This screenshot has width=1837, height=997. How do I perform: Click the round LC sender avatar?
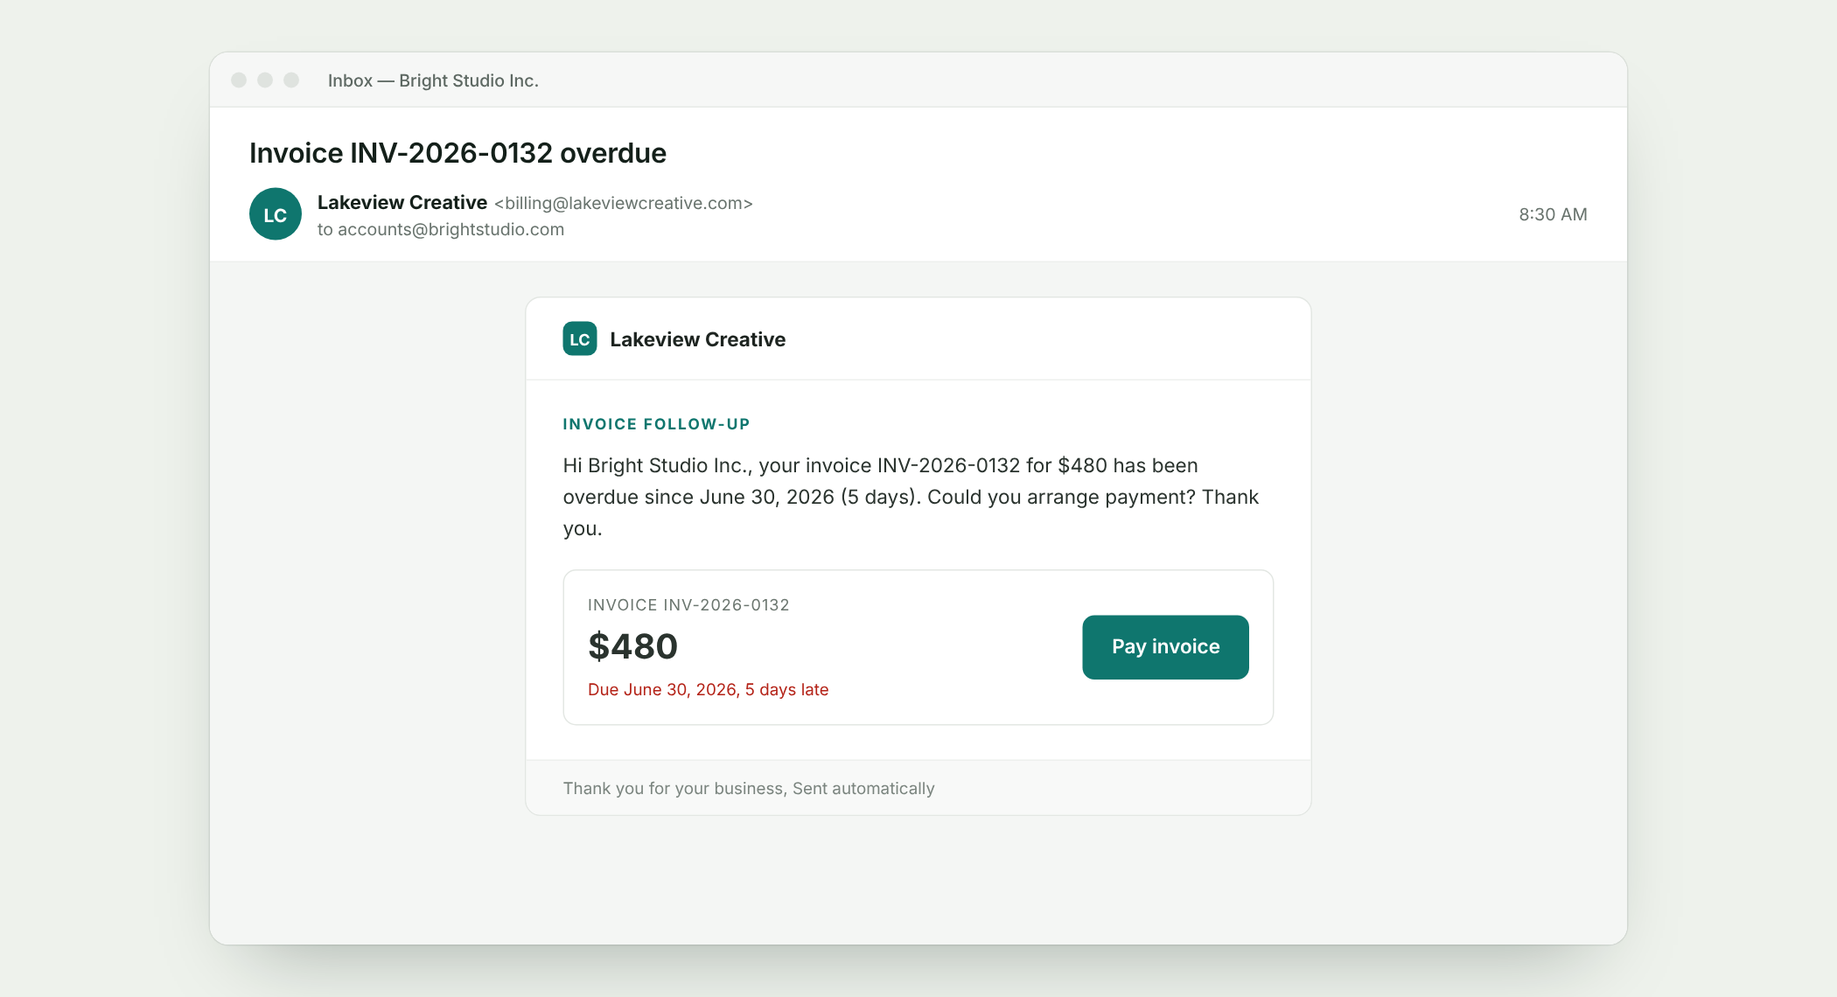tap(276, 214)
